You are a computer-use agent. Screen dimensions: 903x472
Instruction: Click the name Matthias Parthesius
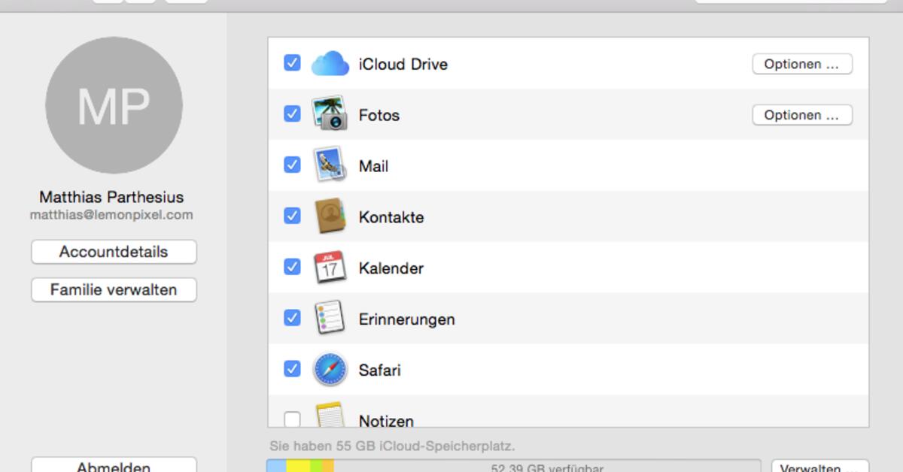[x=111, y=198]
